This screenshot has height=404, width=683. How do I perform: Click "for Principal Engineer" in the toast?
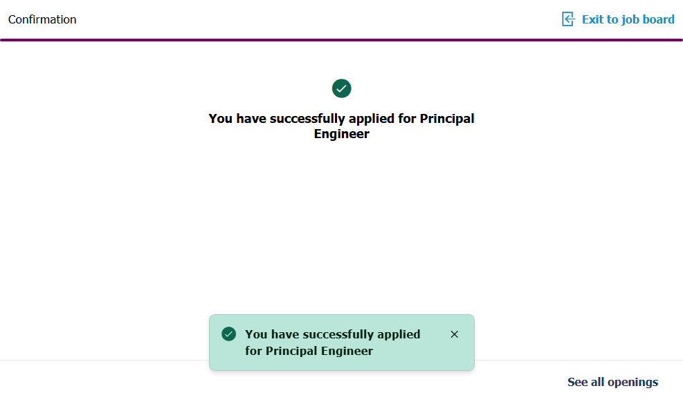pyautogui.click(x=309, y=351)
